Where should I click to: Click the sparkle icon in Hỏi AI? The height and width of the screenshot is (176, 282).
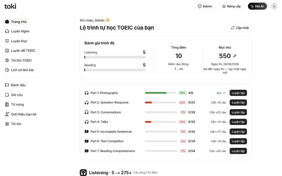point(252,6)
